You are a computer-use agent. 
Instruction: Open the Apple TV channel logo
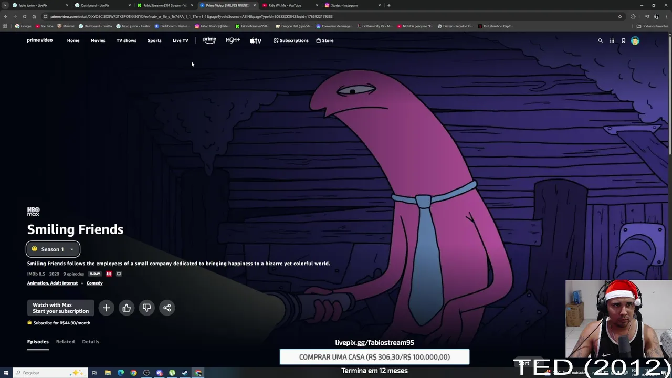tap(256, 40)
